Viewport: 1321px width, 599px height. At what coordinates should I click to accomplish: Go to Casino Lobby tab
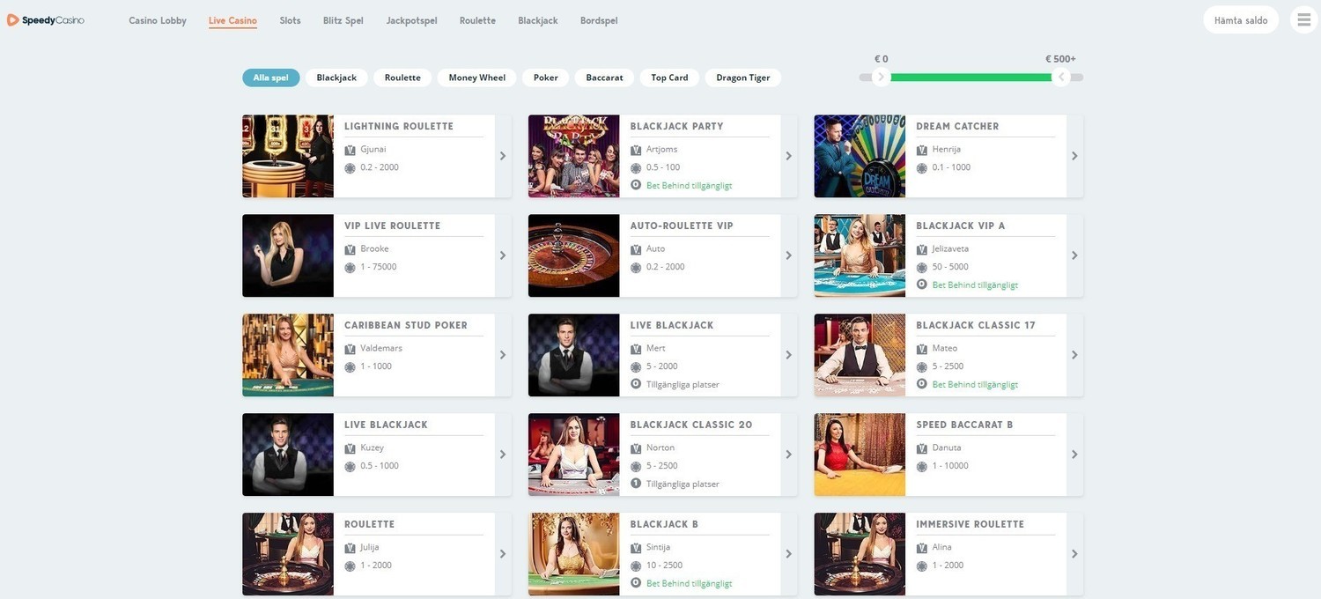(158, 20)
